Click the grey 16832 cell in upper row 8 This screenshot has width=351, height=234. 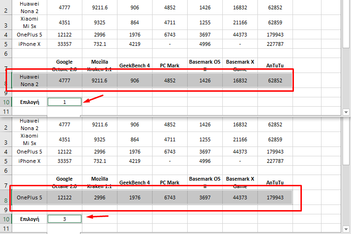[240, 80]
